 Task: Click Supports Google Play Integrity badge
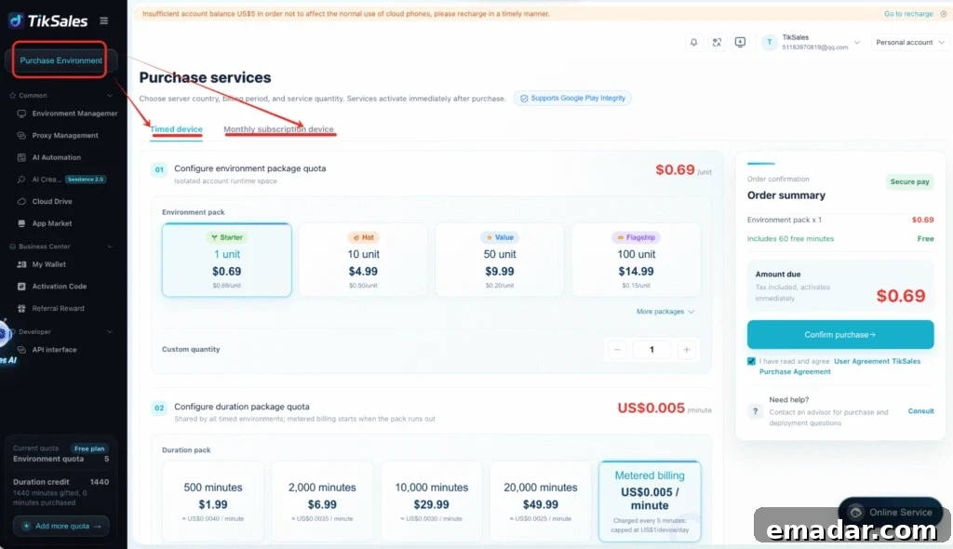point(572,98)
